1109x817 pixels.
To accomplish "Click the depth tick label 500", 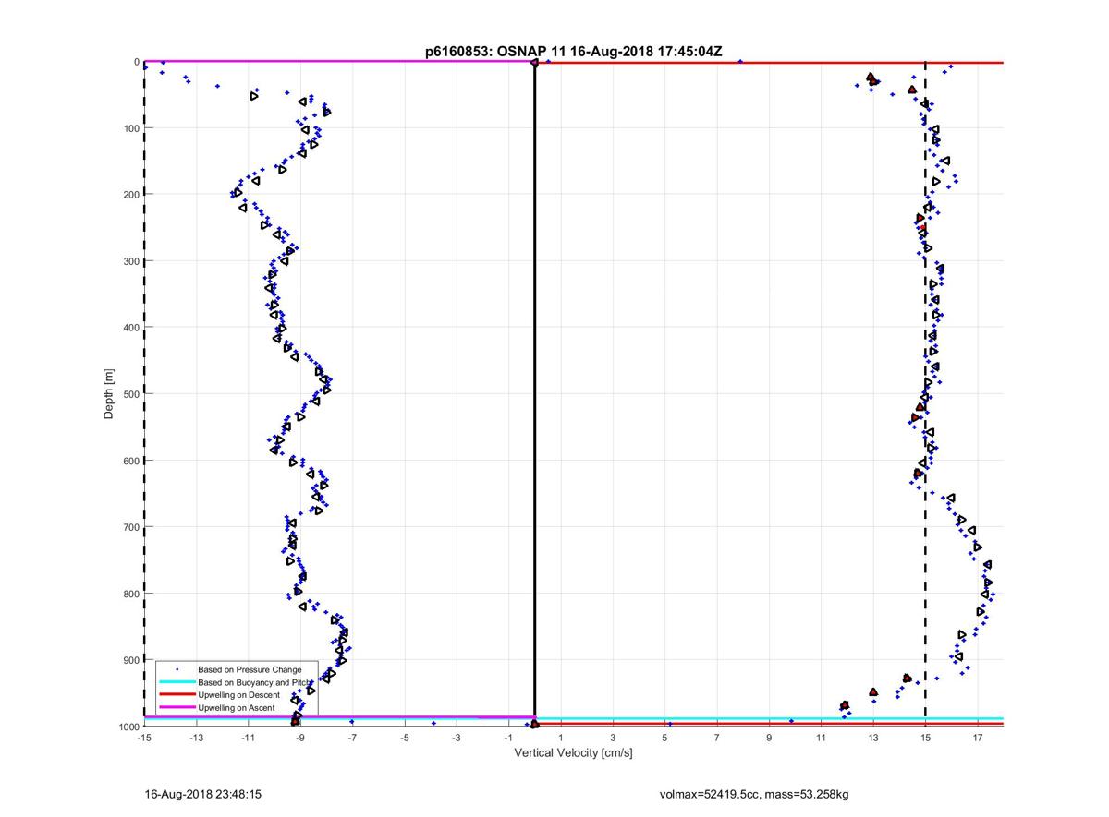I will coord(131,394).
